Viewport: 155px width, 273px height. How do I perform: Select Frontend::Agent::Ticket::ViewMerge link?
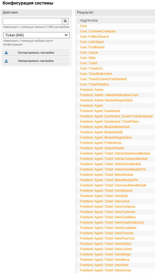tap(105, 254)
